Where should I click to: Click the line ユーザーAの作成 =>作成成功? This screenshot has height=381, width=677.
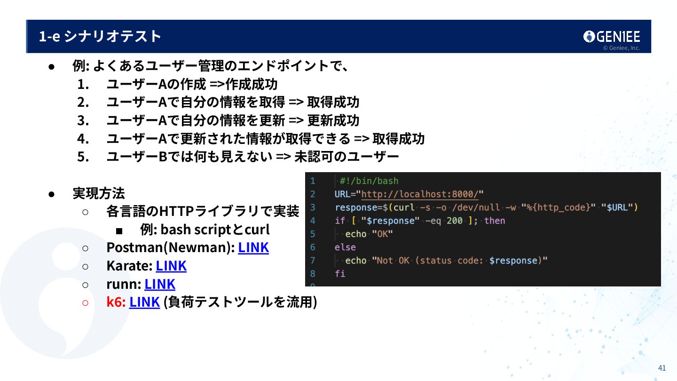[192, 84]
